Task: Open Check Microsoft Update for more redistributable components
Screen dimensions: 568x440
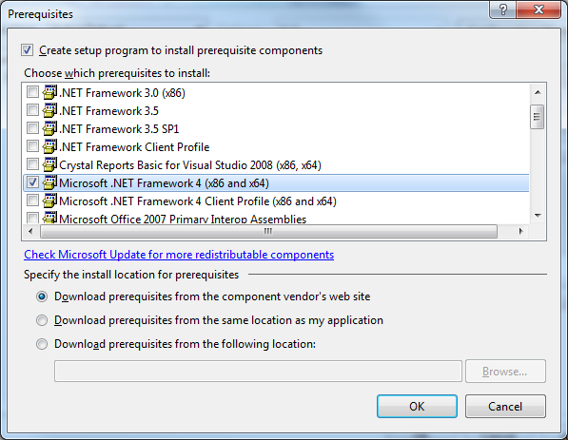Action: coord(179,255)
